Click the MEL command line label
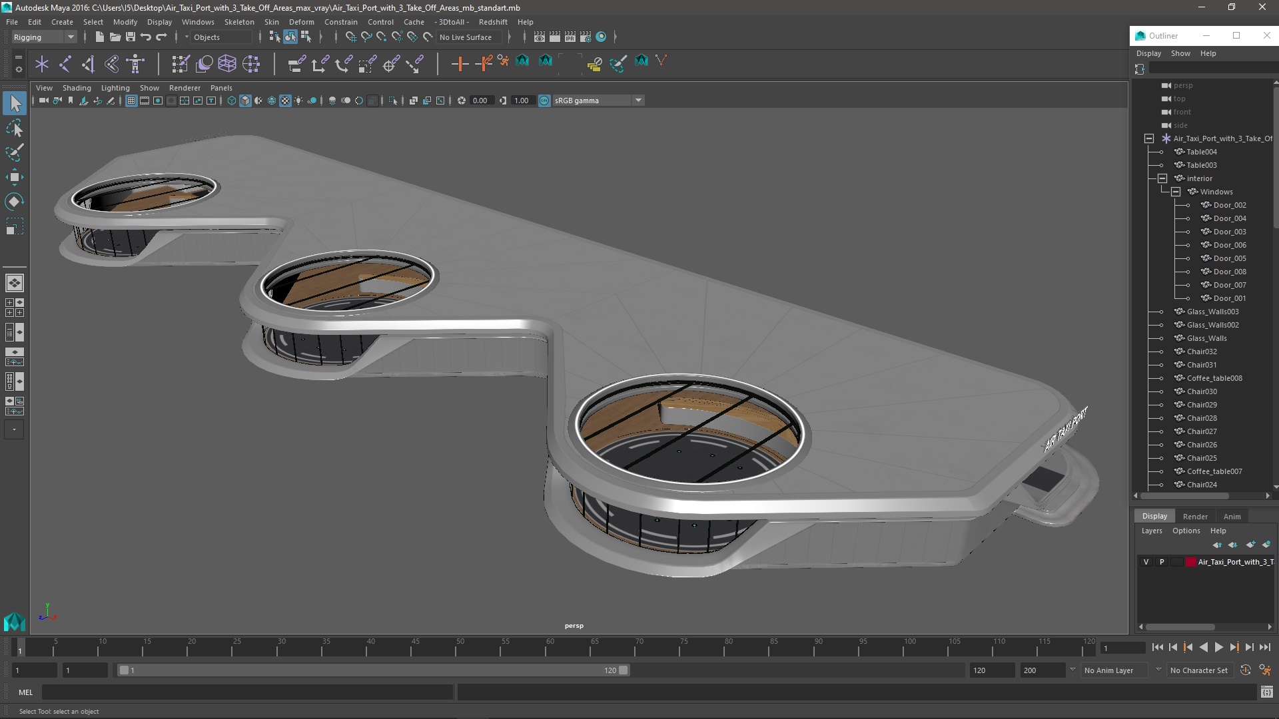This screenshot has height=719, width=1279. [25, 692]
